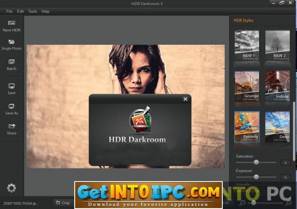The width and height of the screenshot is (297, 209).
Task: Click the HDR Styles panel heading
Action: coord(243,21)
